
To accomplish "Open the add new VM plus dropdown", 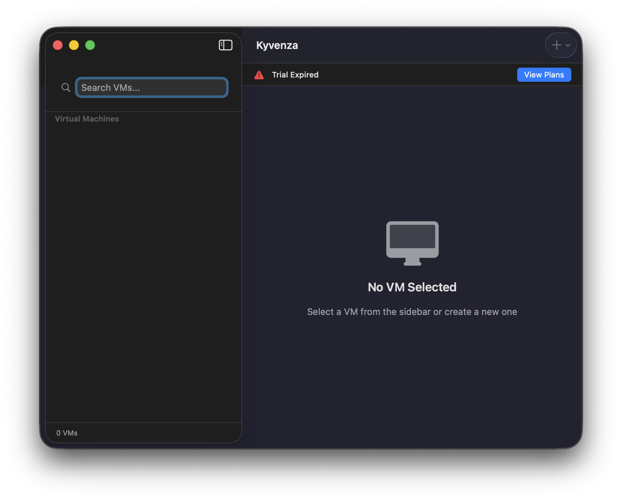I will [561, 45].
